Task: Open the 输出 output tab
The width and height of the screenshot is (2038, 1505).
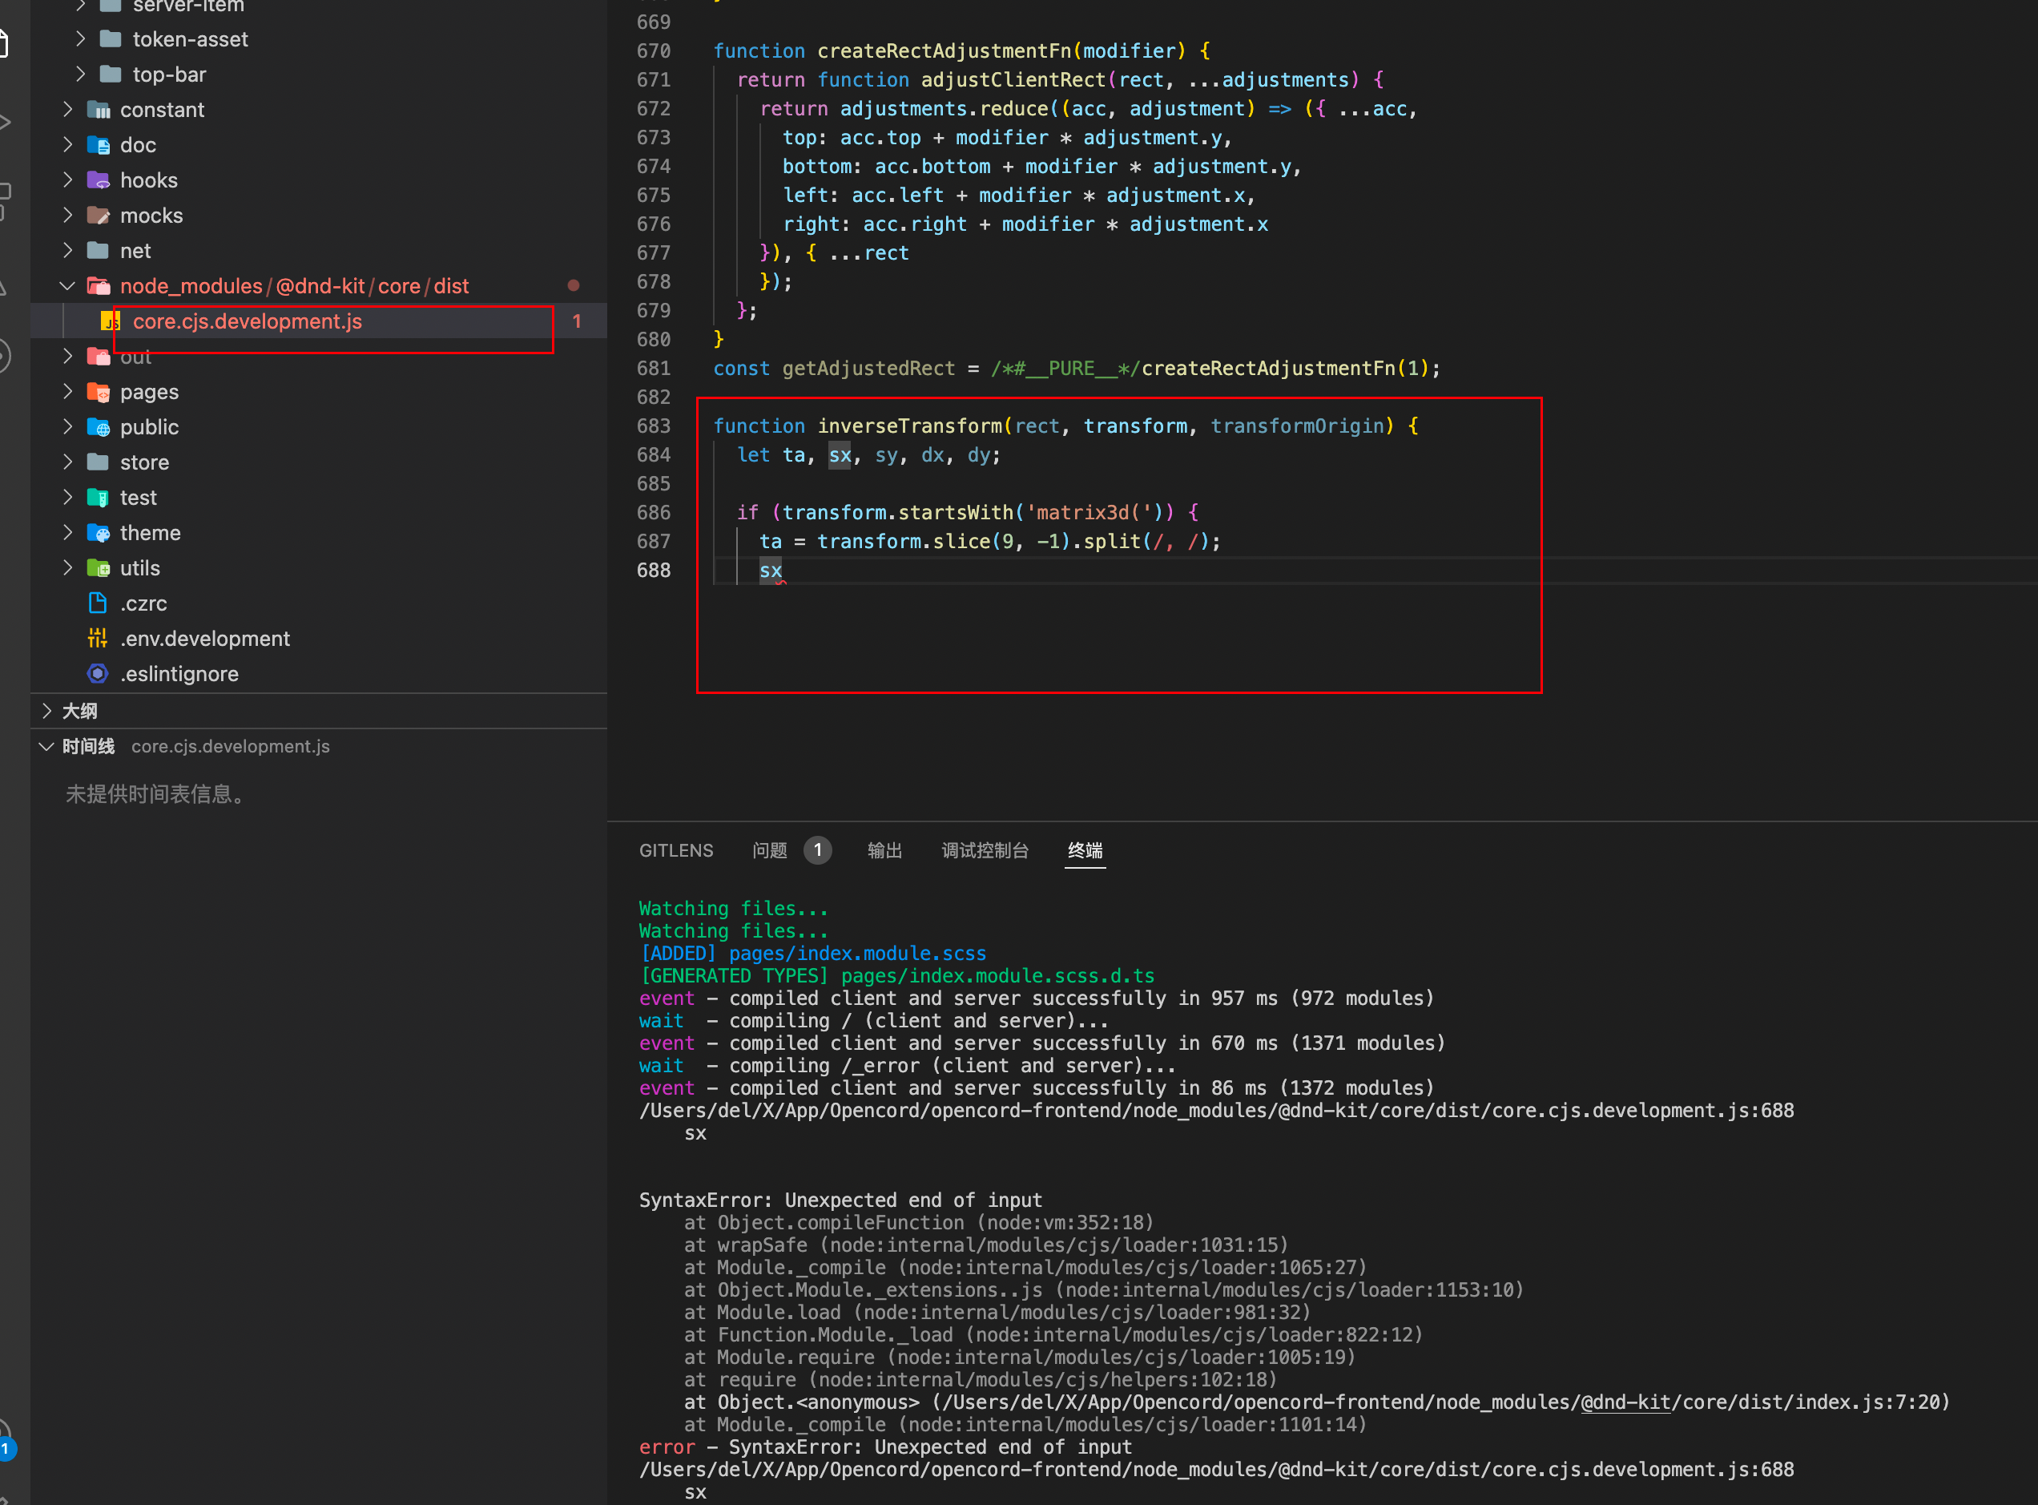Action: pyautogui.click(x=884, y=850)
